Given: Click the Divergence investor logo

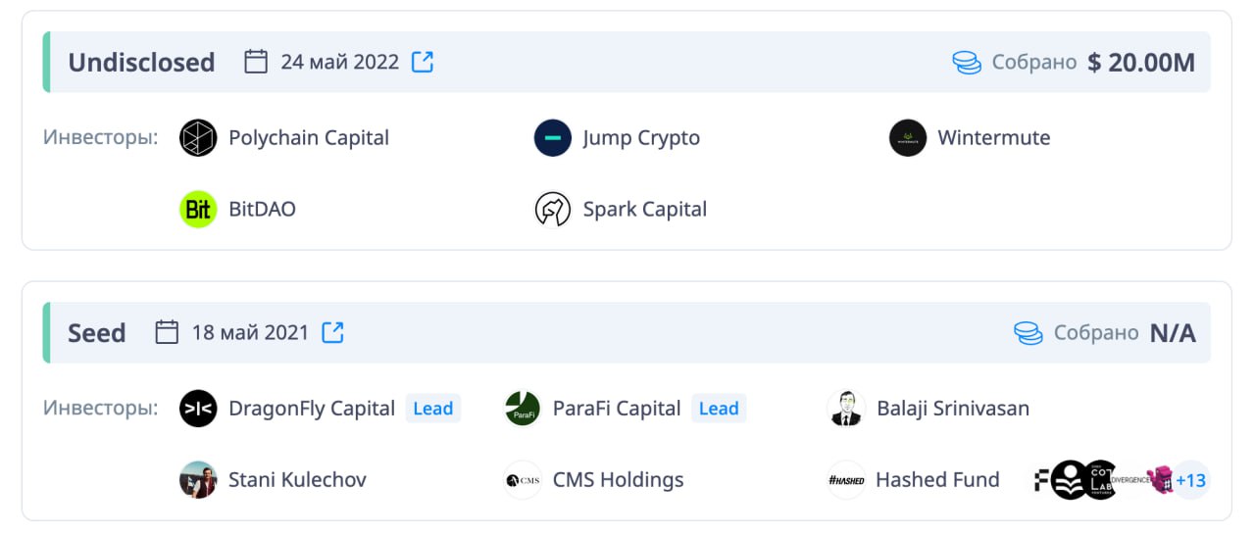Looking at the screenshot, I should pyautogui.click(x=1130, y=480).
